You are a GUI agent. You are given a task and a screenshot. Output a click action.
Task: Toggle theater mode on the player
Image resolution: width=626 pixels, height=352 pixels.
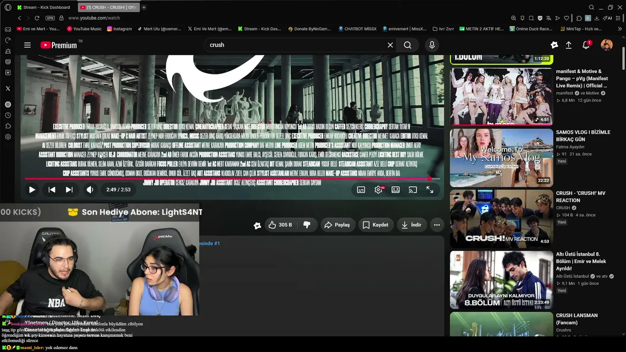point(396,190)
